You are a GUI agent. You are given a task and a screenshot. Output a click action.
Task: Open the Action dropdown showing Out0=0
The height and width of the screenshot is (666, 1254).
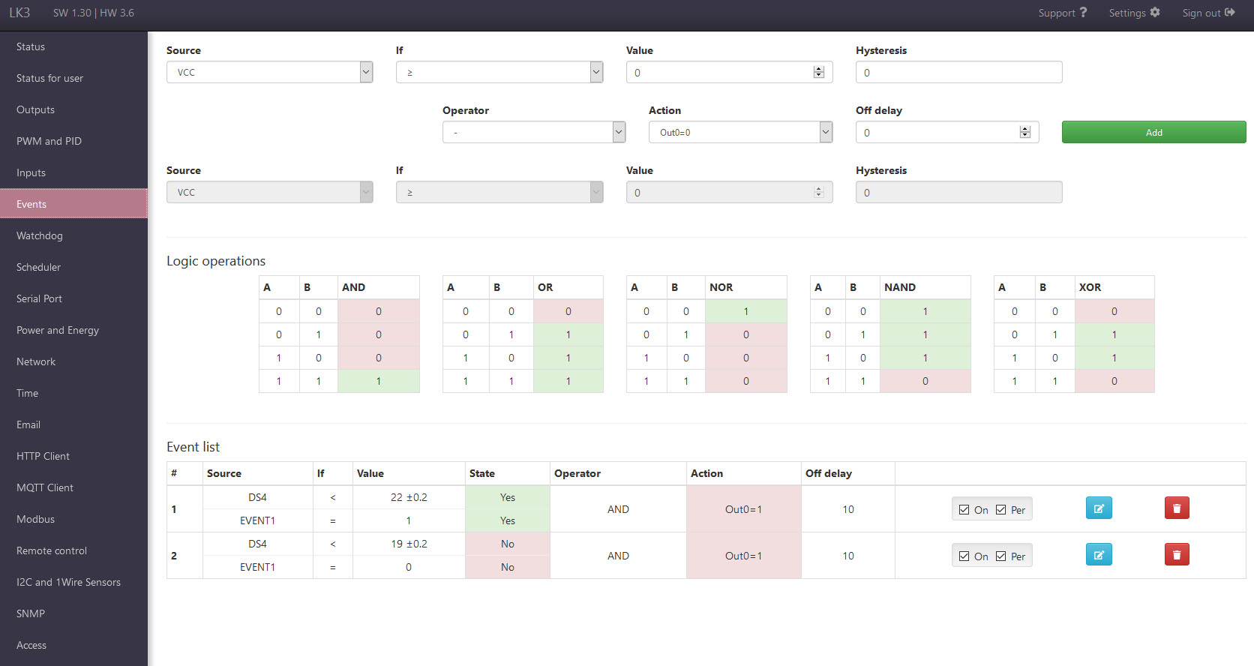(x=740, y=133)
